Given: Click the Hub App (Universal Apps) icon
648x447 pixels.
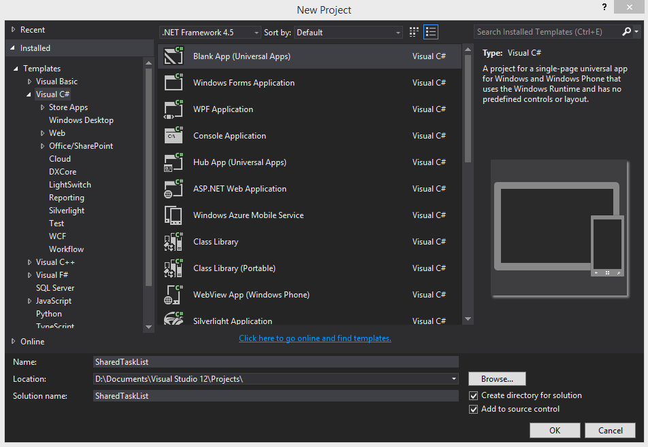Looking at the screenshot, I should pyautogui.click(x=174, y=162).
